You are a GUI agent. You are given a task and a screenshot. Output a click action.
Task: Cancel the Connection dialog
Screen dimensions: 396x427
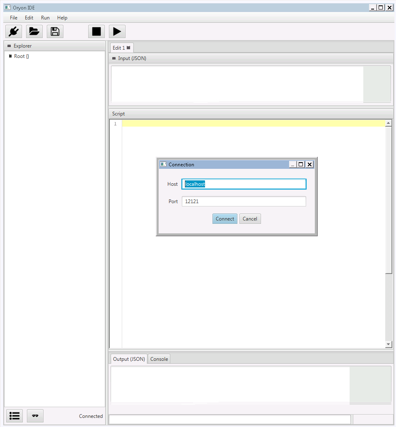(x=250, y=219)
